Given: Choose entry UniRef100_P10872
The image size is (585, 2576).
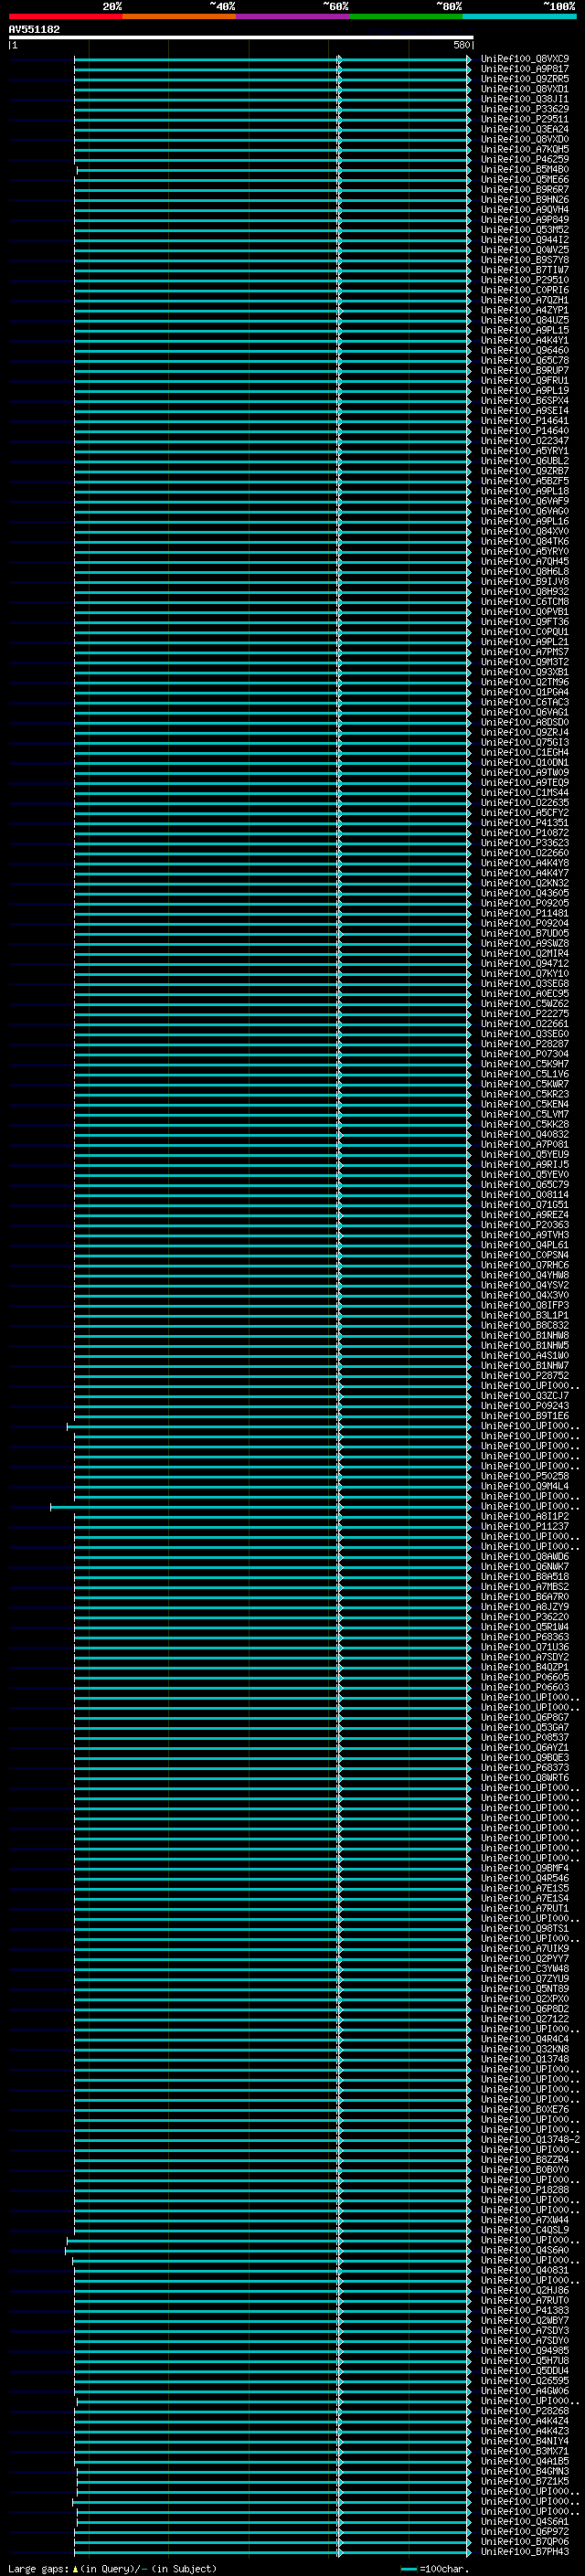Looking at the screenshot, I should (x=524, y=832).
